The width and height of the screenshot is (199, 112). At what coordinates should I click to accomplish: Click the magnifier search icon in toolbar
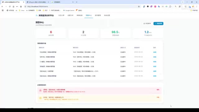tap(176, 7)
